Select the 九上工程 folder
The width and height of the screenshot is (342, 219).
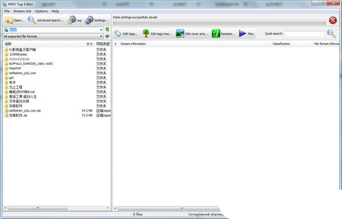click(x=15, y=87)
